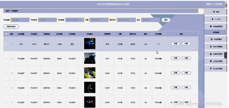Collapse the sidebar with the dark arrow tab
Viewport: 229px width, 108px height.
click(225, 55)
